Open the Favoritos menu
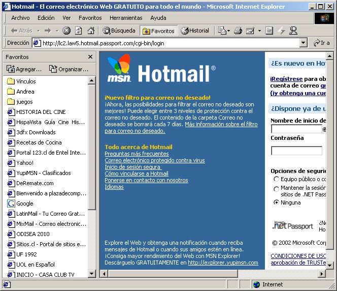 (x=90, y=18)
